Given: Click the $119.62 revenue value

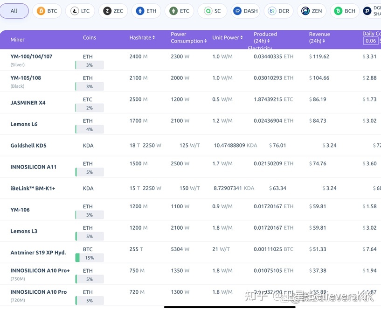Looking at the screenshot, I should (319, 57).
